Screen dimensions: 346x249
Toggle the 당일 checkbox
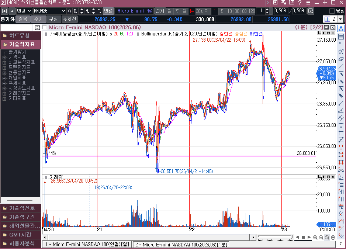click(332, 11)
